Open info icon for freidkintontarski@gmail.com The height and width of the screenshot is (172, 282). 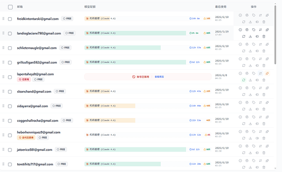tap(240, 15)
